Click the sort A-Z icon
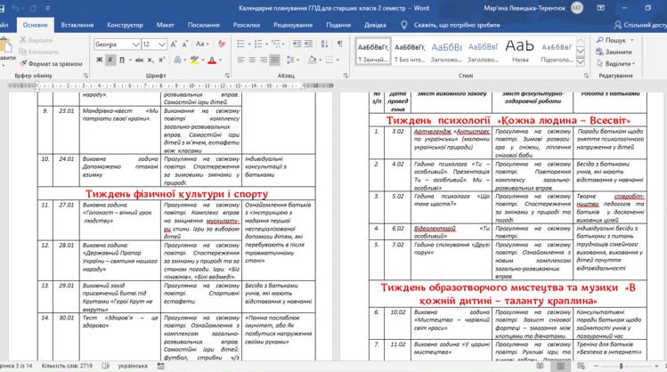Screen dimensions: 667x372 [324, 44]
